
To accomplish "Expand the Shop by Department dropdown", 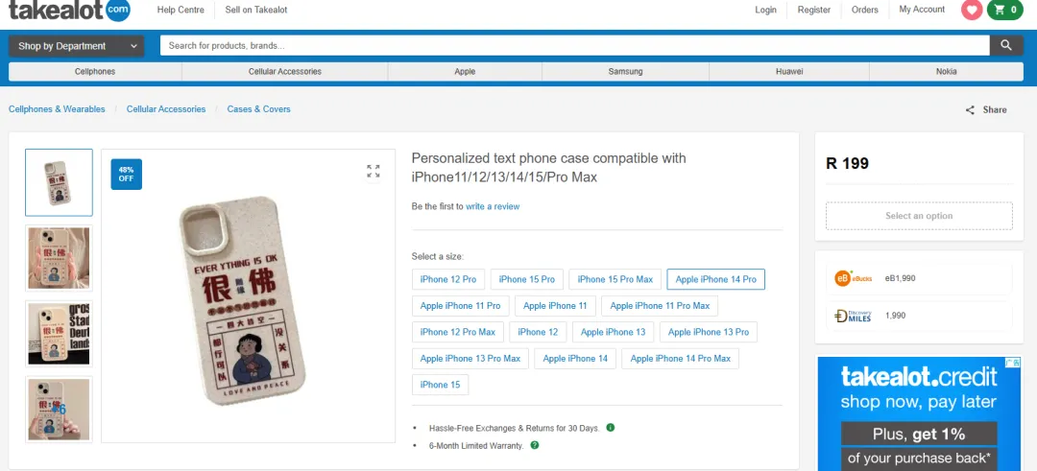I will point(76,45).
